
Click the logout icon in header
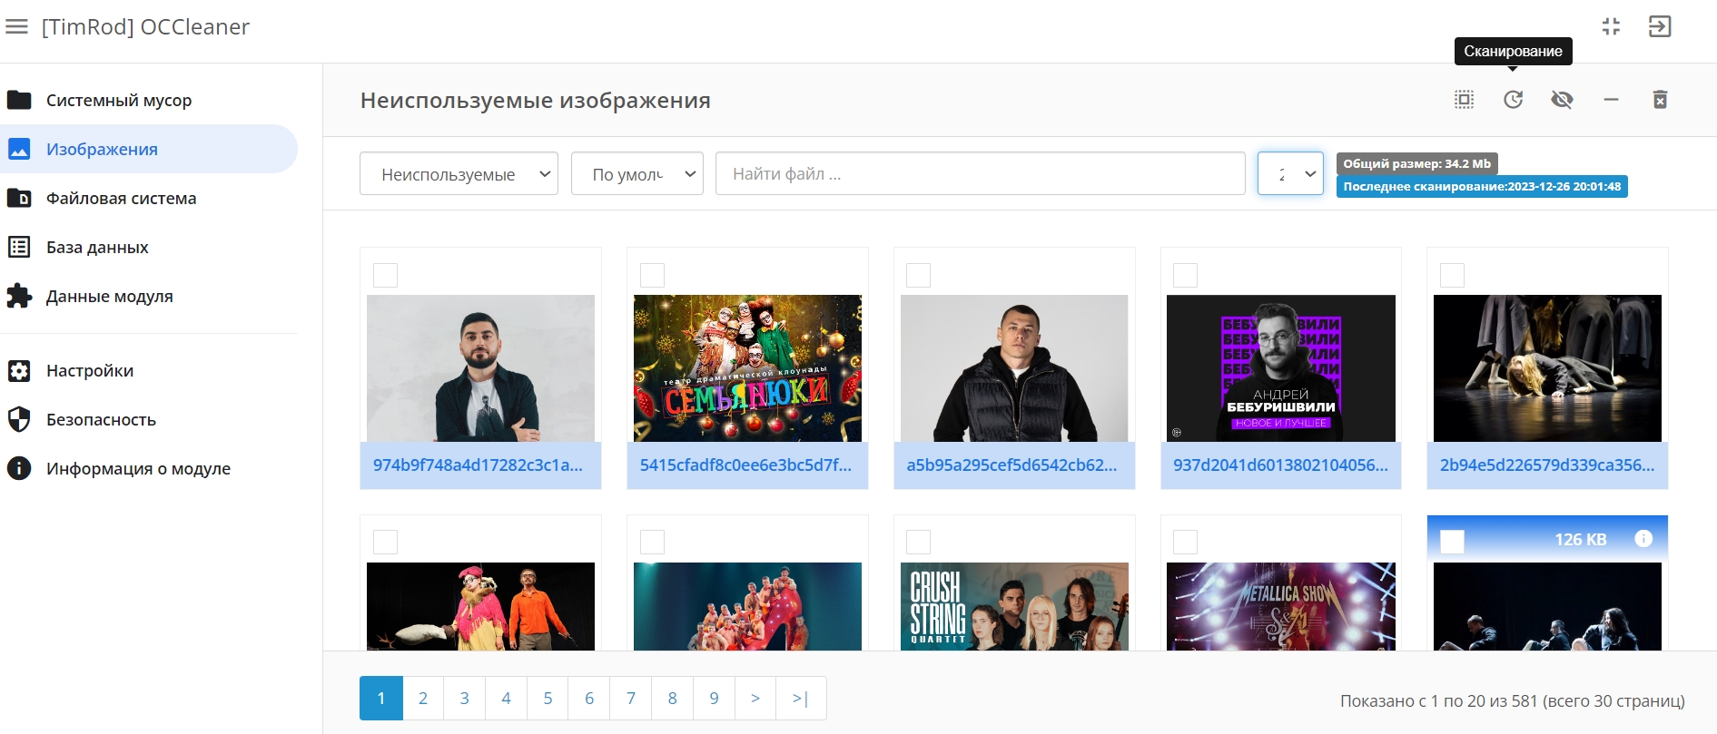pos(1660,27)
